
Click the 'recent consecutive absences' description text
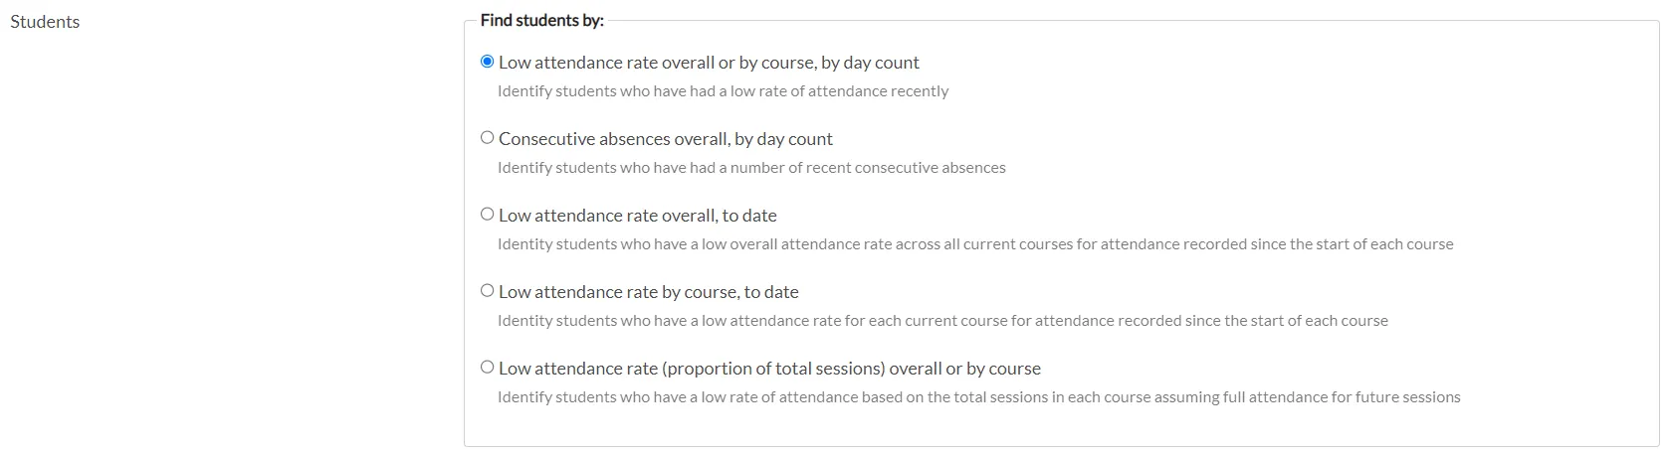751,168
